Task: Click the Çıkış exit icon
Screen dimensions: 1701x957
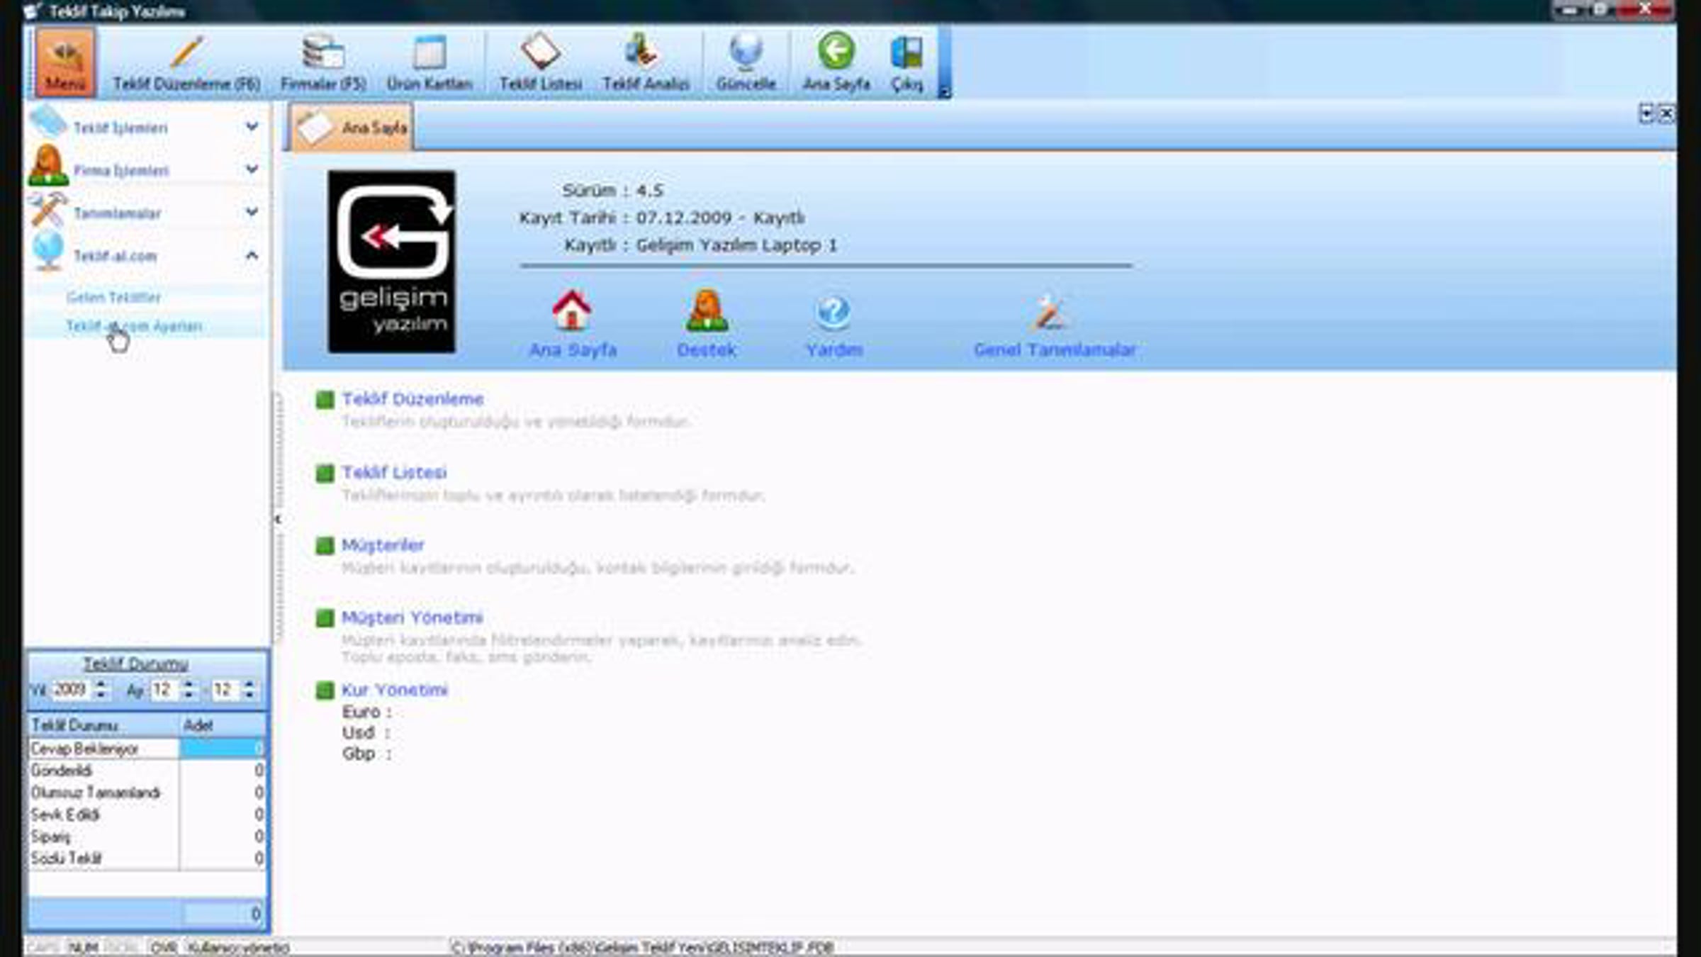Action: pyautogui.click(x=906, y=52)
